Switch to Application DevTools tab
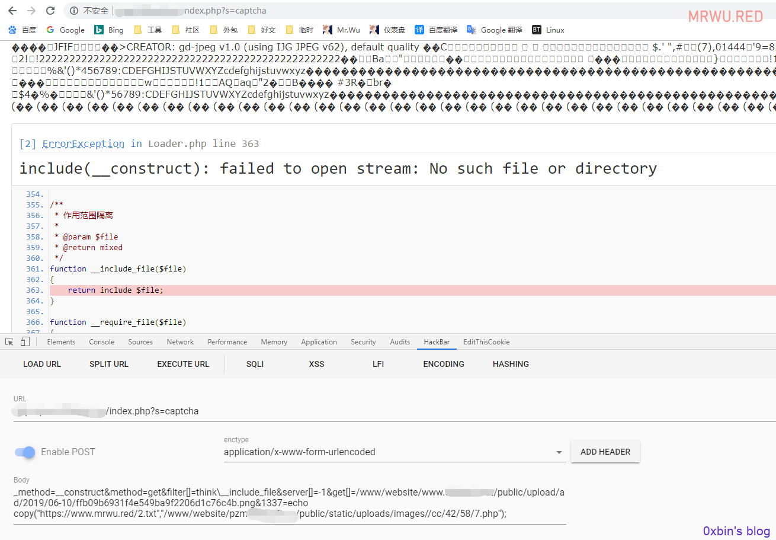 319,342
